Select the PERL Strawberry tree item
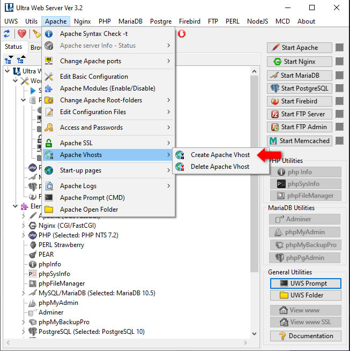350x351 pixels. [x=61, y=245]
